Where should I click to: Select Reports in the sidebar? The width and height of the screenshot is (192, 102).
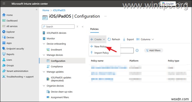10,54
